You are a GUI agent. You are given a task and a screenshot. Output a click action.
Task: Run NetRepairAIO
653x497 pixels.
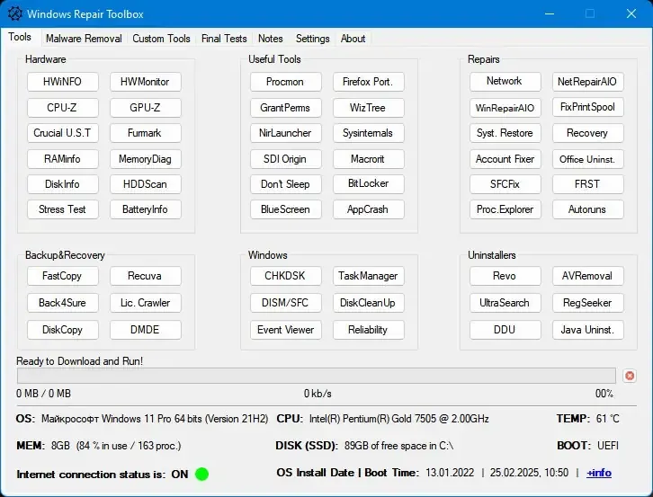[587, 82]
